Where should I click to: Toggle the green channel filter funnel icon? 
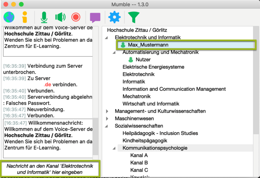134,17
